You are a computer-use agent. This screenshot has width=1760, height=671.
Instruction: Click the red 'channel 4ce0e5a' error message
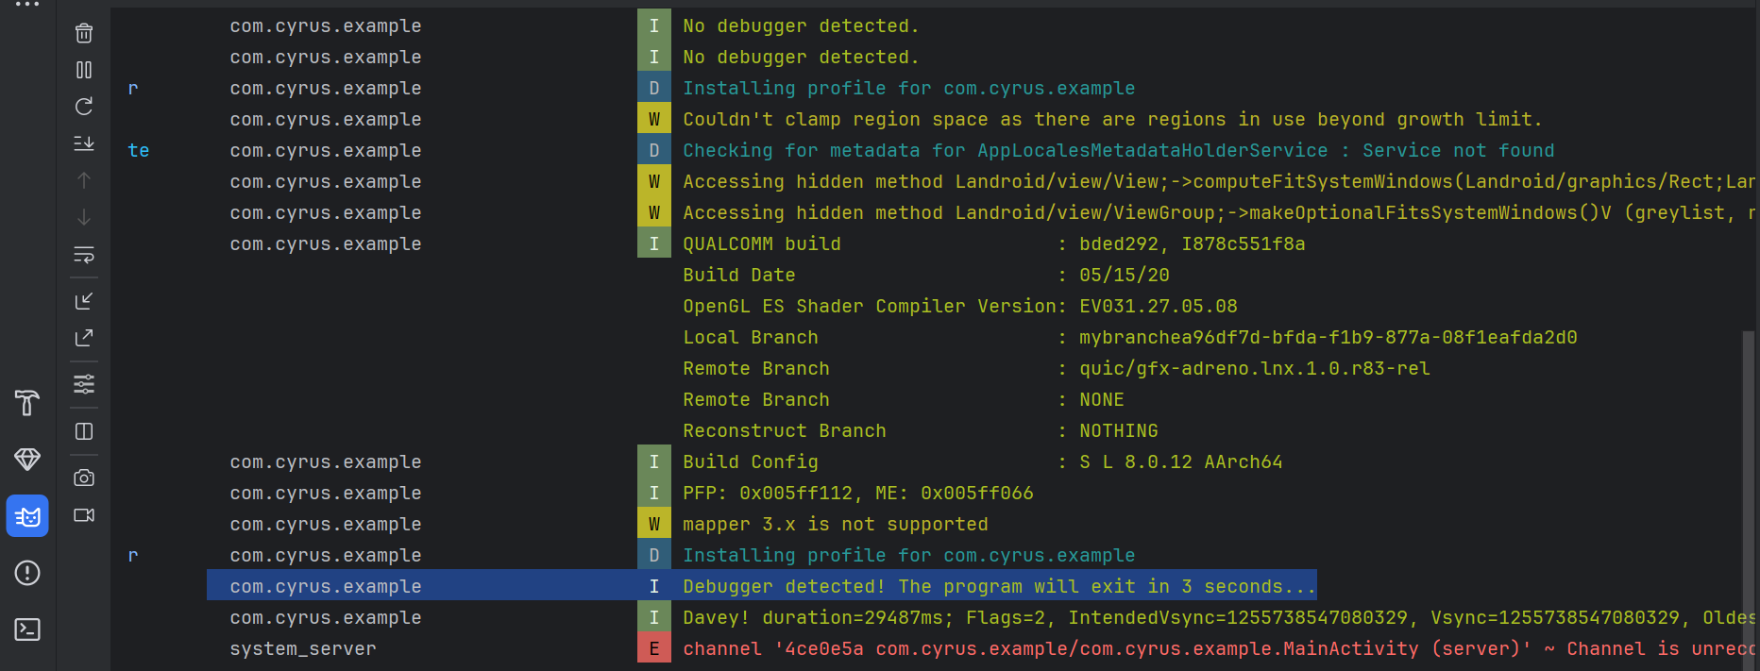1218,648
